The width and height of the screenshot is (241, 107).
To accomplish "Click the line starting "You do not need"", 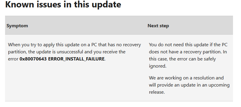I will pyautogui.click(x=188, y=45).
